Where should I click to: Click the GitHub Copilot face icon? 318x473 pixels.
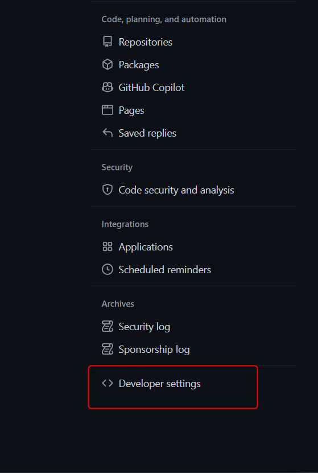[x=108, y=88]
